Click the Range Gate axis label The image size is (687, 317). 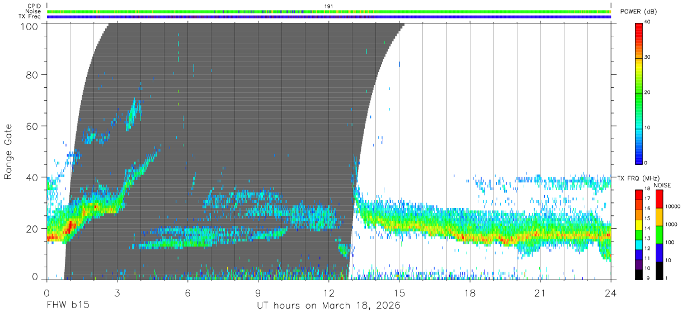tap(8, 150)
